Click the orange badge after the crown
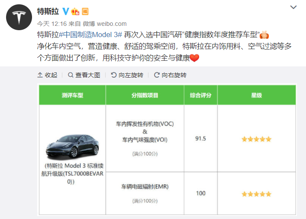The image size is (306, 219). [85, 11]
